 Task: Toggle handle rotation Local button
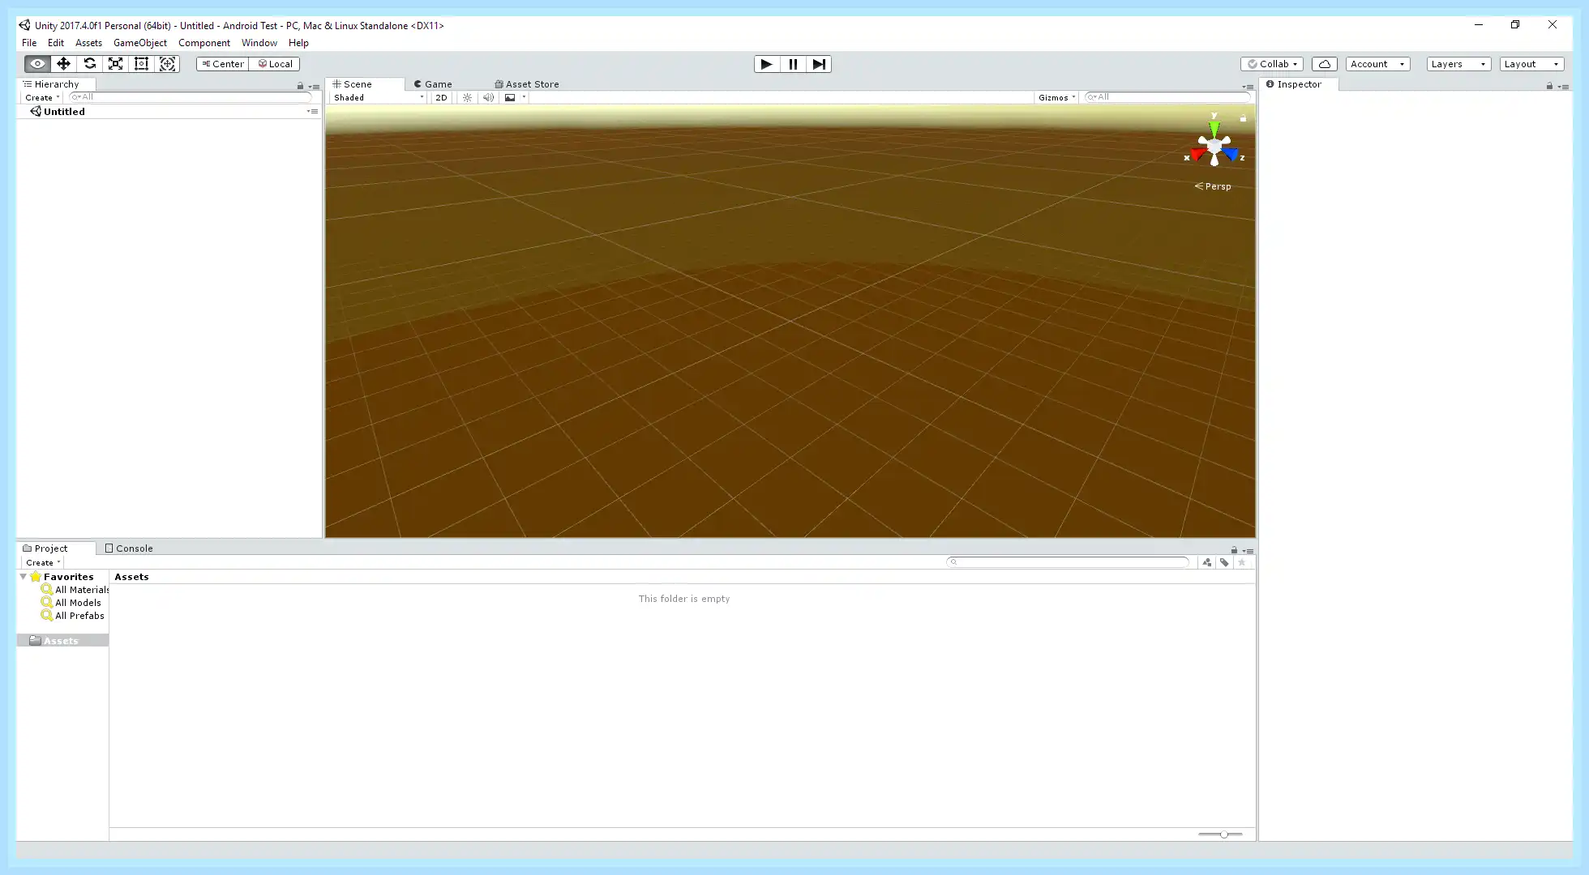tap(275, 64)
